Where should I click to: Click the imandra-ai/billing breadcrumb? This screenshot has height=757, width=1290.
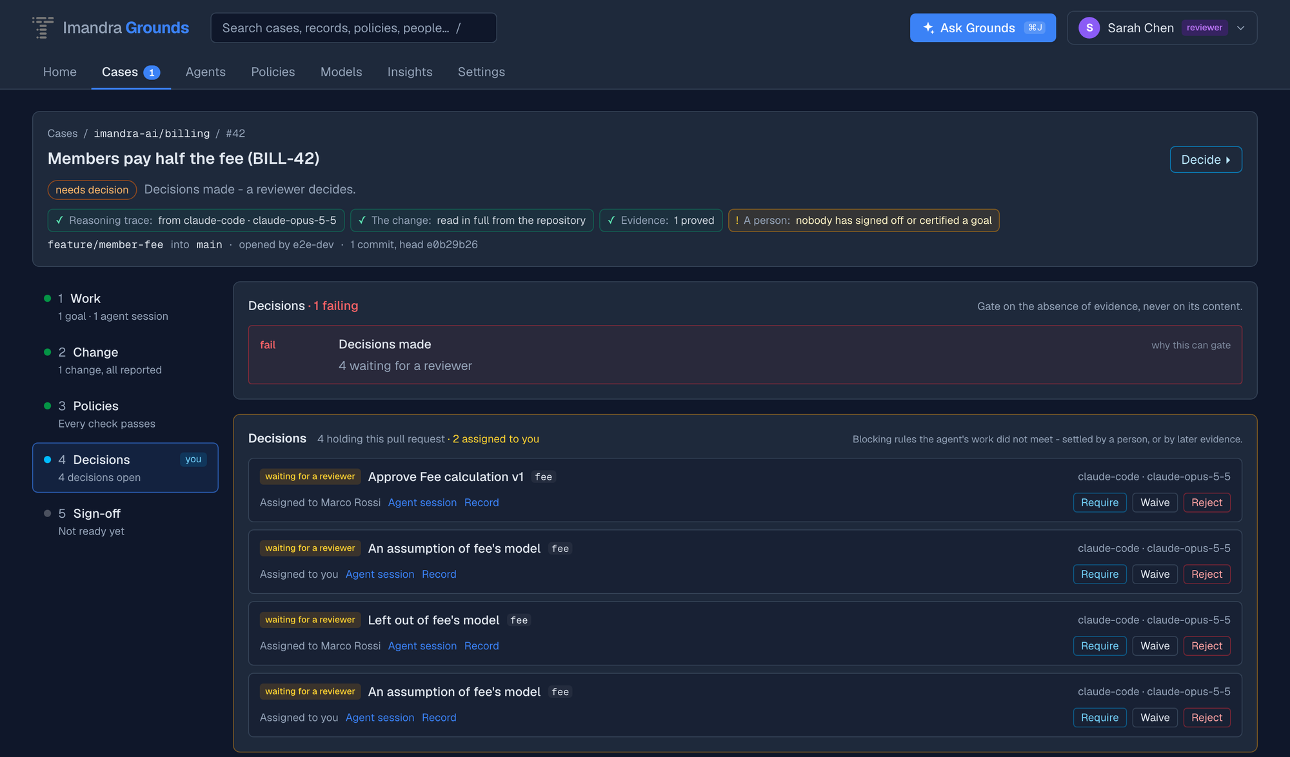(152, 133)
